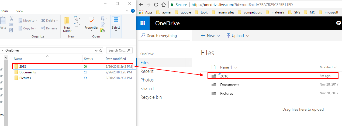Open the Microsoft app launcher grid
The image size is (342, 126).
point(143,23)
